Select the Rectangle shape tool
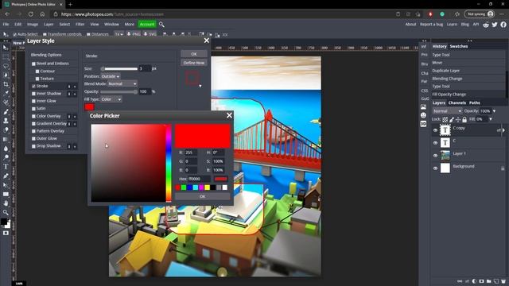The width and height of the screenshot is (509, 286). [x=6, y=194]
